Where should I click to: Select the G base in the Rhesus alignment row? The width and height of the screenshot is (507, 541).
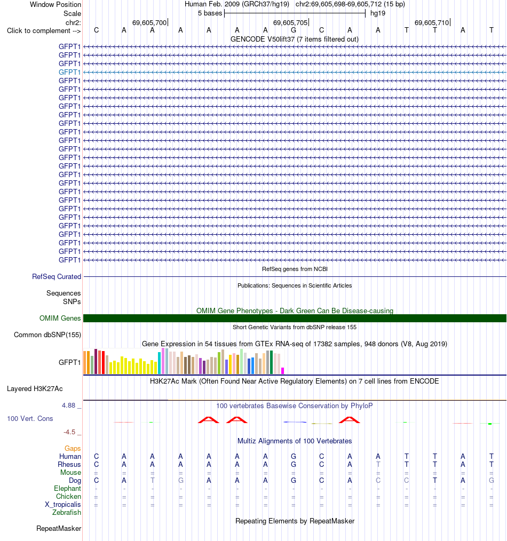[x=294, y=464]
